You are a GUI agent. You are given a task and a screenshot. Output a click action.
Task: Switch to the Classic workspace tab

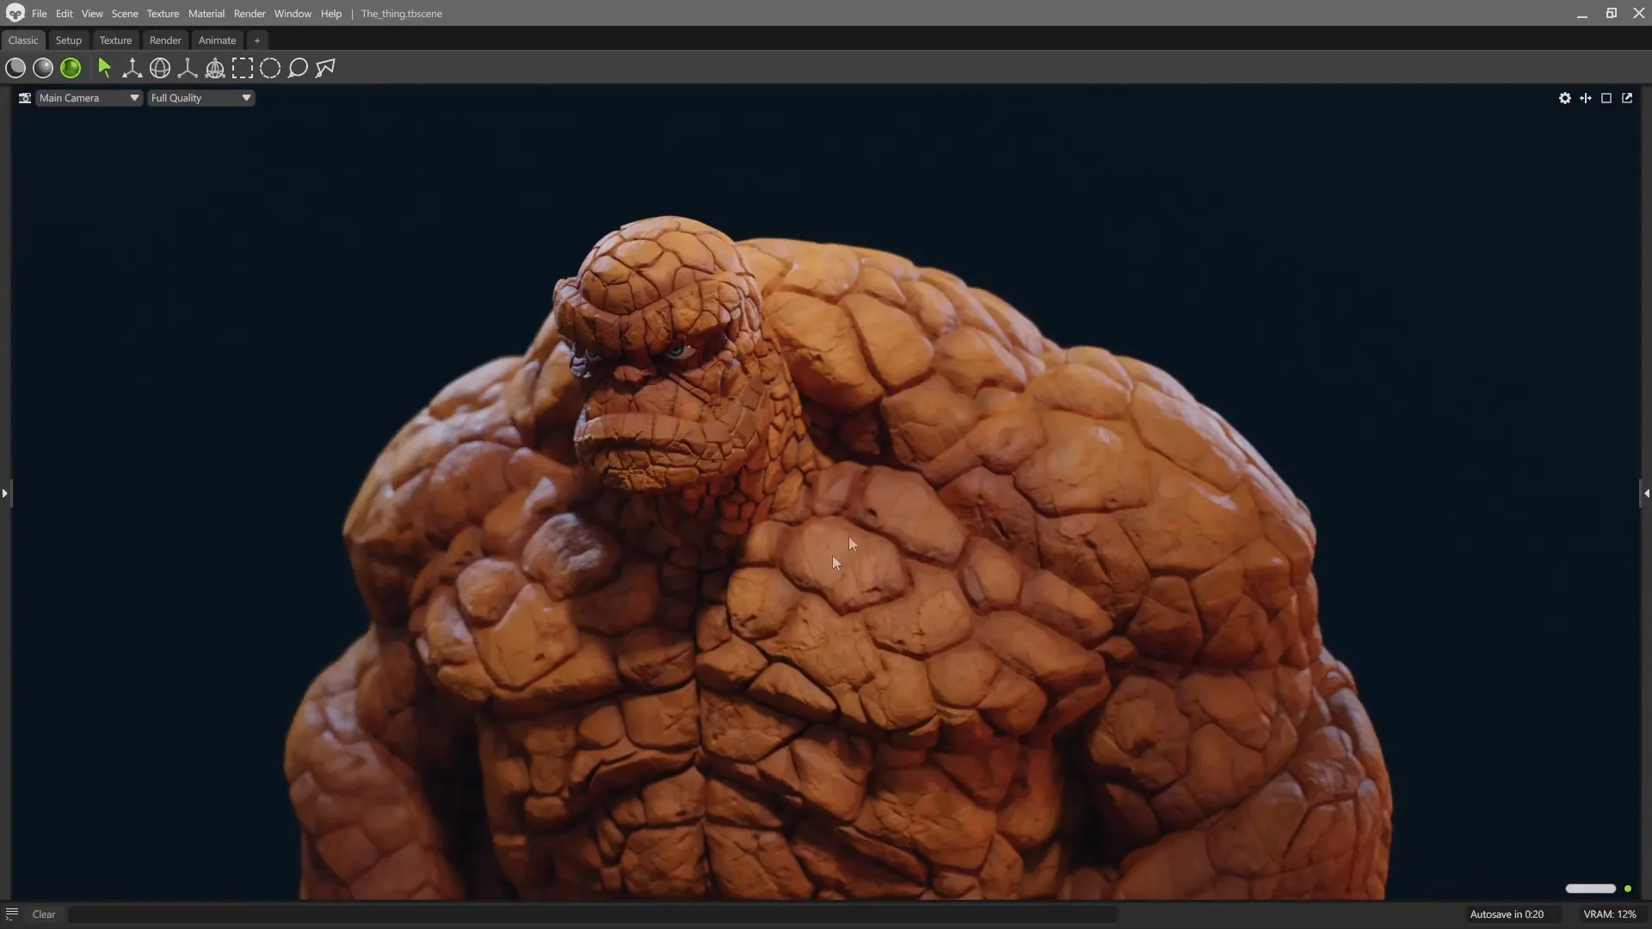(23, 40)
